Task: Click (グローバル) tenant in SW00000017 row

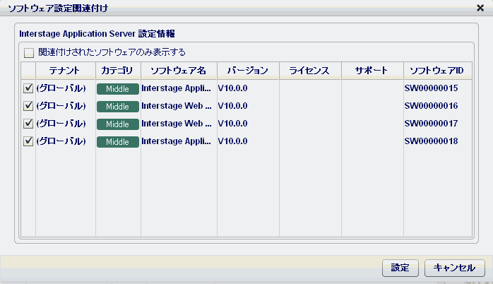Action: pyautogui.click(x=61, y=124)
